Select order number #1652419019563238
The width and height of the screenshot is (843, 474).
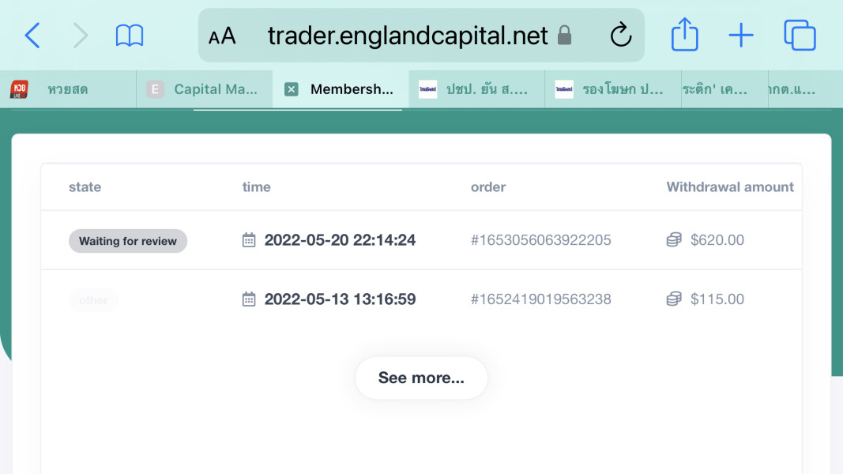tap(540, 299)
